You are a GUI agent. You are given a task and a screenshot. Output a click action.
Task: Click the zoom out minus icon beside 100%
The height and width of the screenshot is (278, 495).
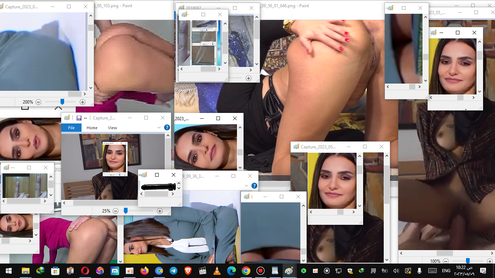click(x=445, y=261)
